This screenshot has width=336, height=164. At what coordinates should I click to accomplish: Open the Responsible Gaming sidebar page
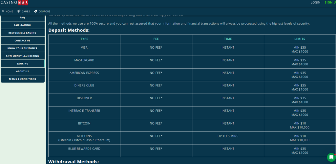coord(23,33)
